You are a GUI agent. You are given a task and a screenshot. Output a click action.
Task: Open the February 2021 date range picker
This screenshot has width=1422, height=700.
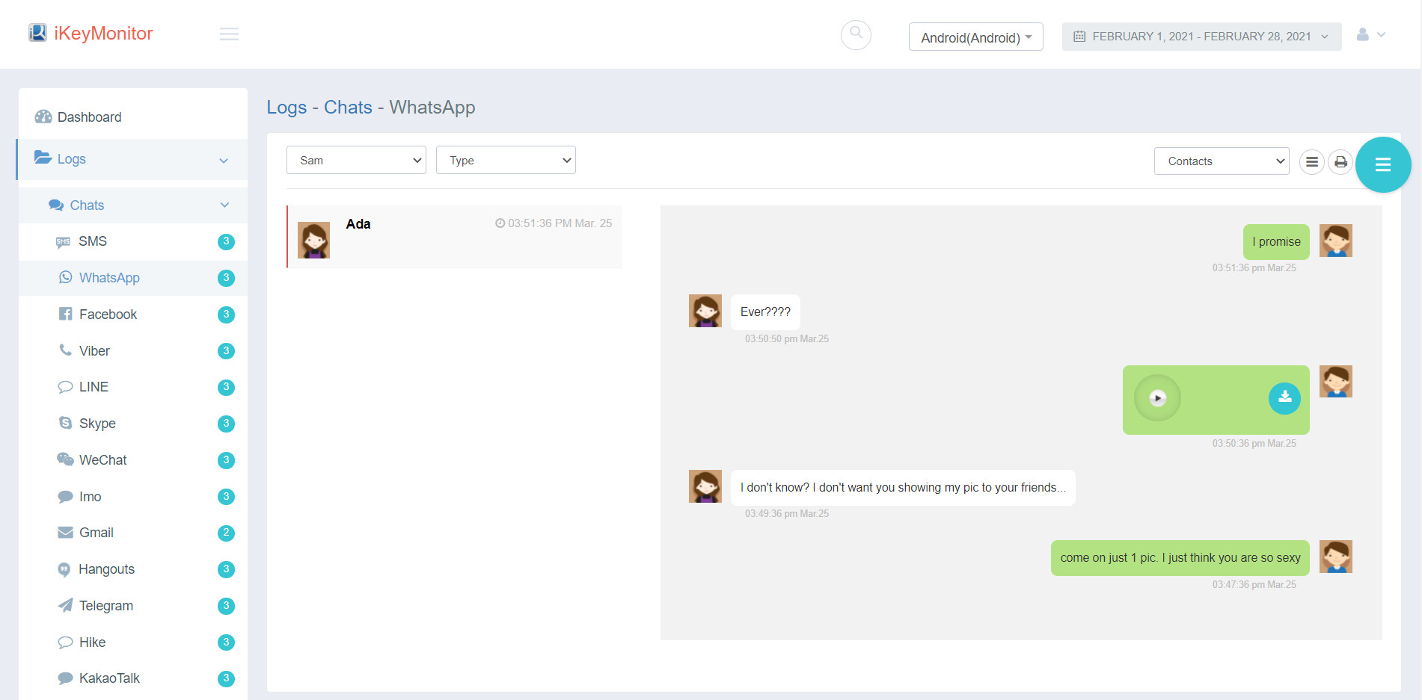coord(1201,37)
